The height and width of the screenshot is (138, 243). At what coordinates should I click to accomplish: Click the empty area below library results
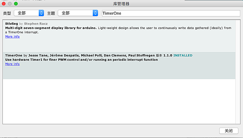(x=119, y=101)
